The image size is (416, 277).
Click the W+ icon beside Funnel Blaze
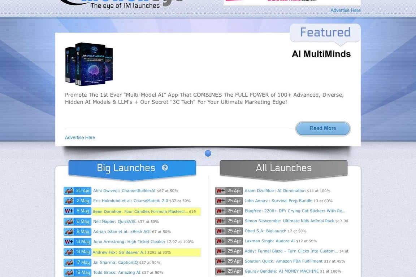221,251
